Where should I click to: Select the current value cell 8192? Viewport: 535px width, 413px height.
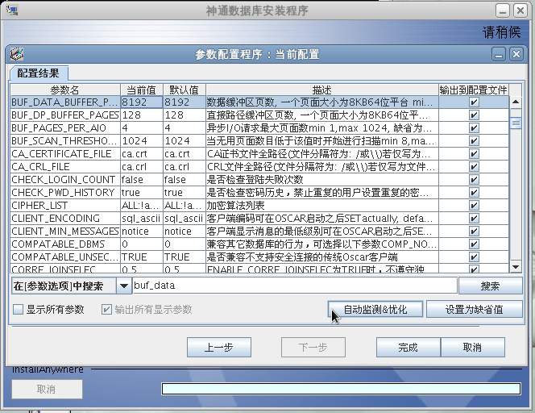(x=142, y=102)
